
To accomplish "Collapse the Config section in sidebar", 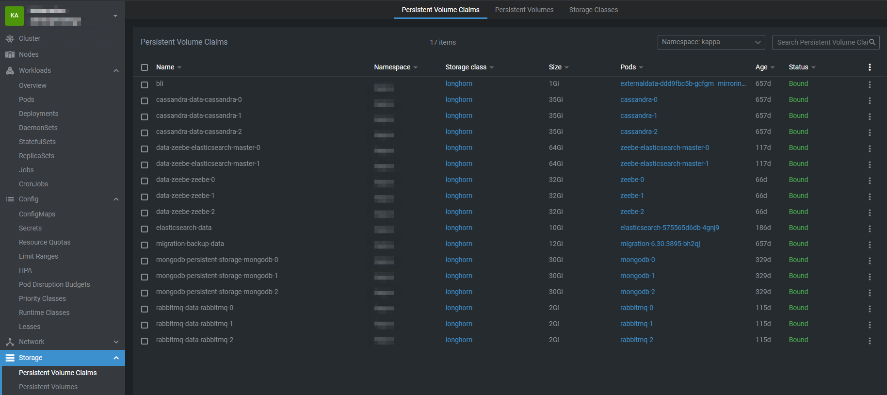I will (116, 199).
